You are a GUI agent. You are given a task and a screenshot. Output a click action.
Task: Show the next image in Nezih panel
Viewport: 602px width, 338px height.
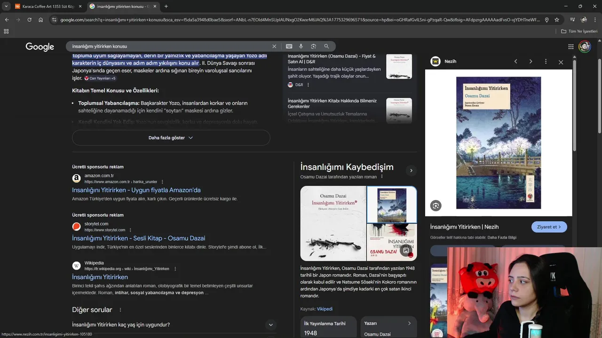(x=531, y=61)
